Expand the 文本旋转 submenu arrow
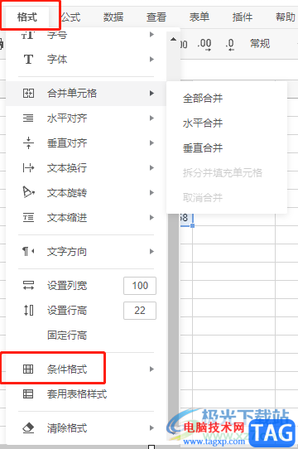The image size is (298, 449). click(x=151, y=193)
